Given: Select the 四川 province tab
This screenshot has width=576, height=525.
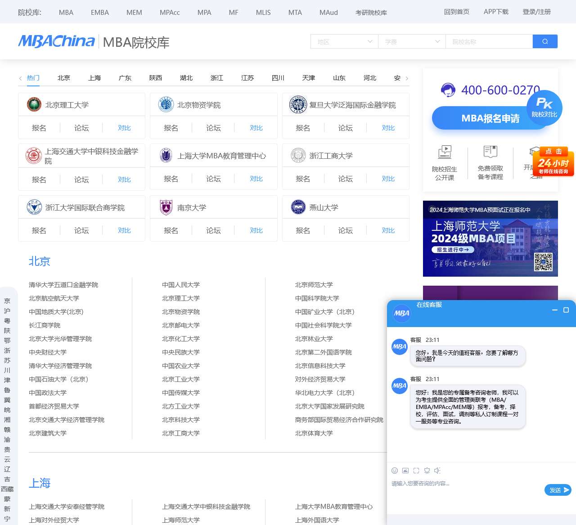Looking at the screenshot, I should point(278,78).
